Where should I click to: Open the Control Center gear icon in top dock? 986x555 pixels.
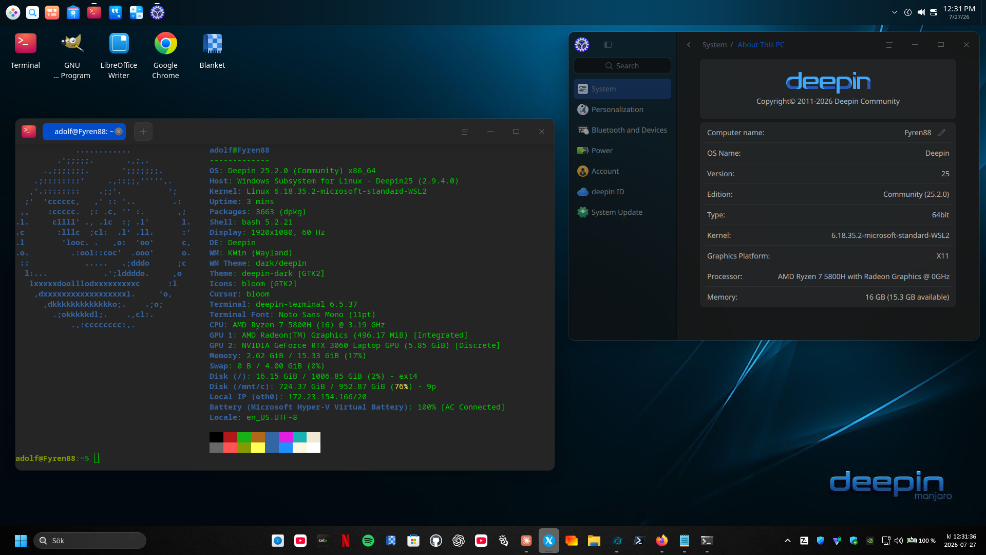157,12
